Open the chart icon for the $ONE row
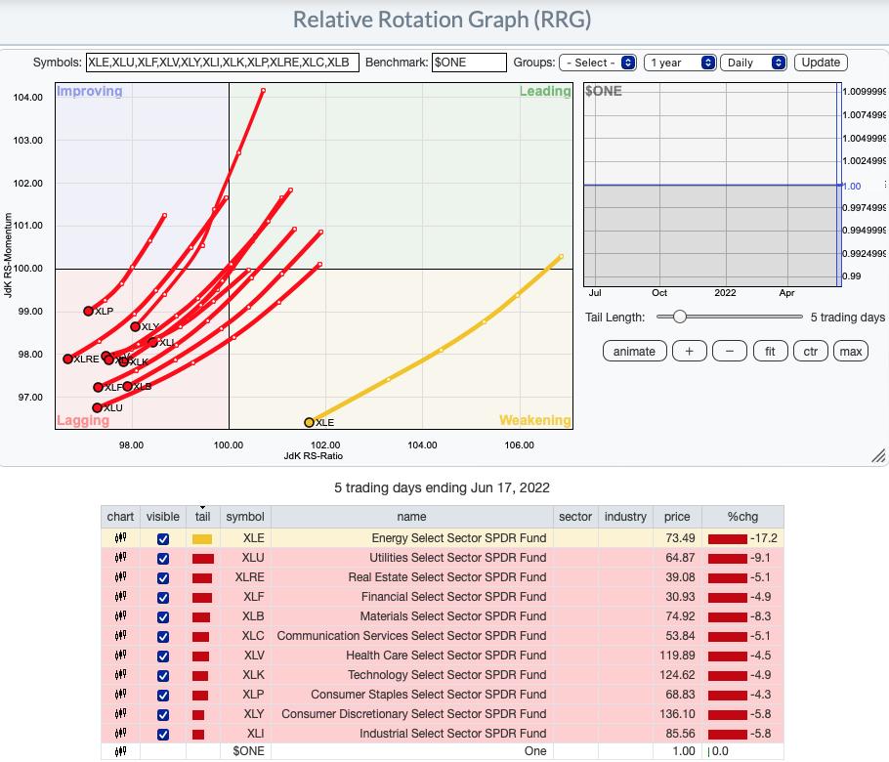The width and height of the screenshot is (889, 762). tap(120, 751)
